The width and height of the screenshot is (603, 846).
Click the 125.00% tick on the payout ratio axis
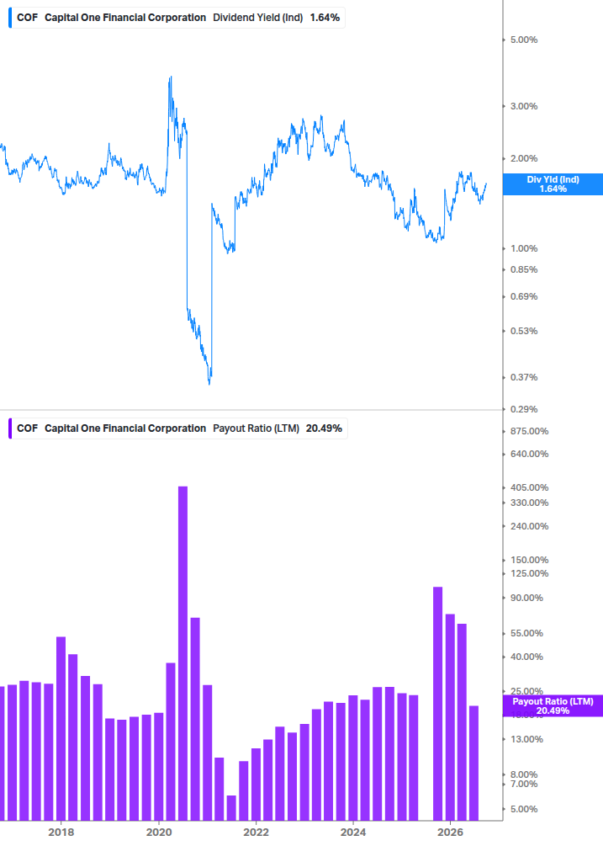(529, 573)
